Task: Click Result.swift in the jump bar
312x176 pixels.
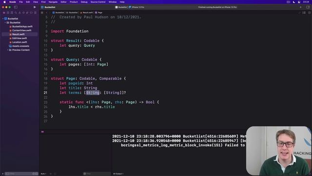Action: coord(87,13)
